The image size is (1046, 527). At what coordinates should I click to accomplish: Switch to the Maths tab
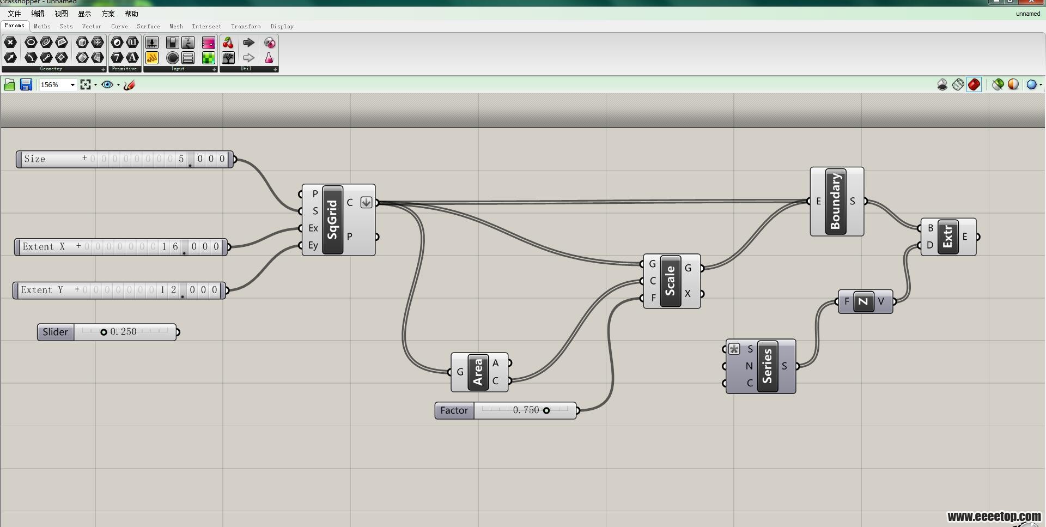pyautogui.click(x=42, y=26)
